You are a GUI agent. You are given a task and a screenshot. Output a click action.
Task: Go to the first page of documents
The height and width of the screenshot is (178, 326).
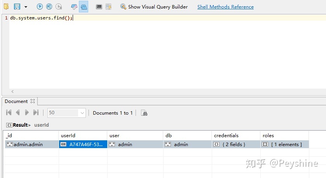click(x=9, y=112)
